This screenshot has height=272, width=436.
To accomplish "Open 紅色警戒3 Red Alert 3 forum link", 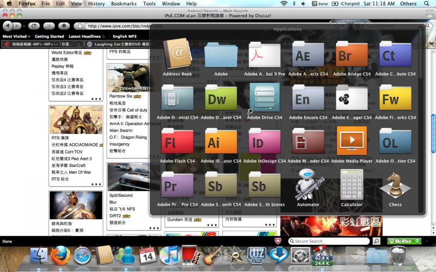I will point(71,159).
